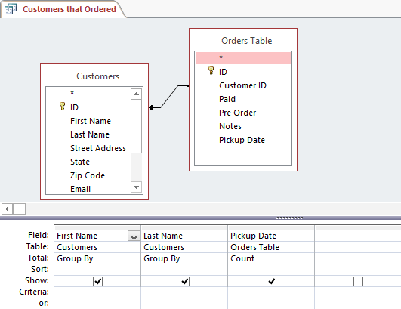401x309 pixels.
Task: Click the Customers list scroll up arrow
Action: 136,94
